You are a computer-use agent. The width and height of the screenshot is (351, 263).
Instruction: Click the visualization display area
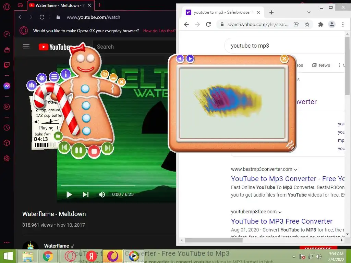[x=232, y=103]
